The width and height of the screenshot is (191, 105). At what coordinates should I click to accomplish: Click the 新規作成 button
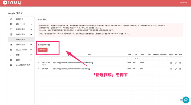point(42,50)
